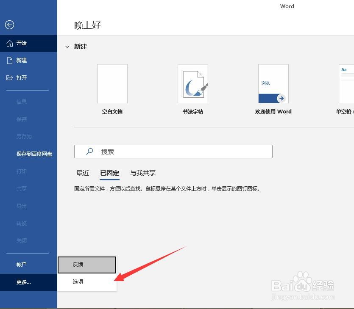The height and width of the screenshot is (309, 354).
Task: Click the magnifier icon in search box
Action: [89, 152]
